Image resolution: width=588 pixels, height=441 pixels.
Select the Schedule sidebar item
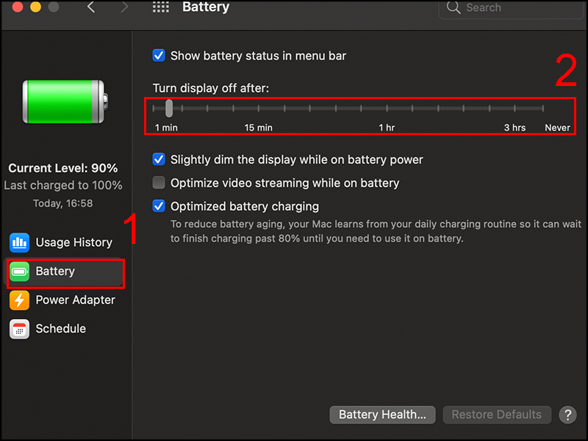60,329
